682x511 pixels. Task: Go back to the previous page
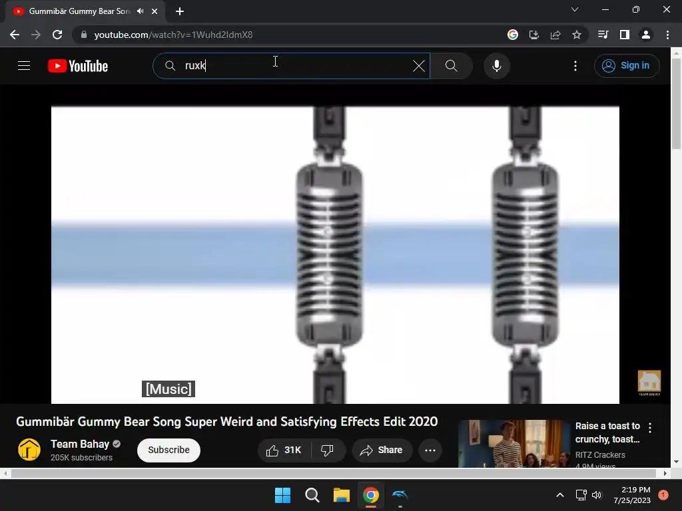15,35
